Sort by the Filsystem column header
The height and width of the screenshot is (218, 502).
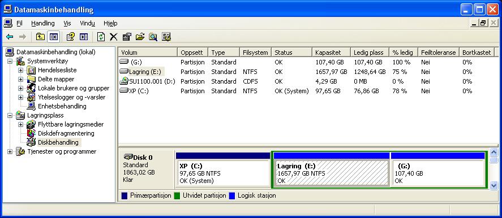pyautogui.click(x=255, y=53)
